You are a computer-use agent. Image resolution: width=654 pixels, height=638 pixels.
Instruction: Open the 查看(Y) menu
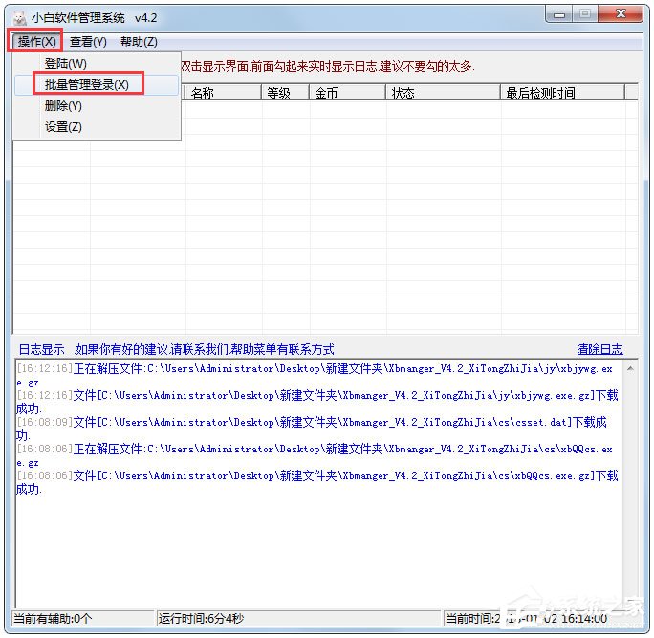88,42
